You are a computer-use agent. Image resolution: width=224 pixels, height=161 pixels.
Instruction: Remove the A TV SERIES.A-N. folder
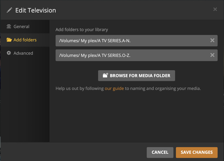(x=212, y=41)
